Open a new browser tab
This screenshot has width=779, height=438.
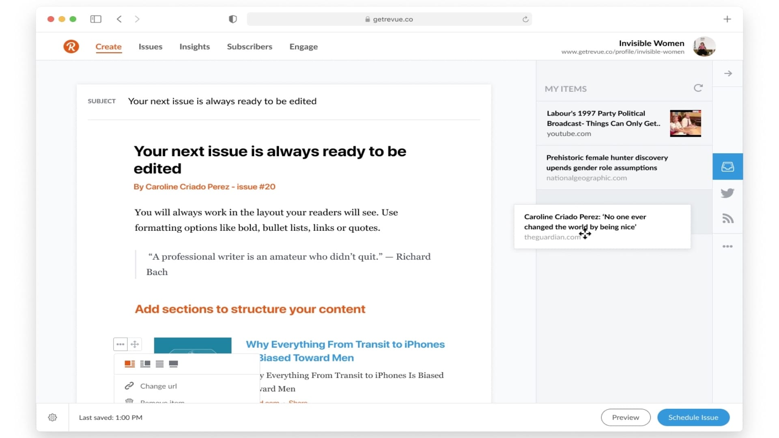point(727,19)
